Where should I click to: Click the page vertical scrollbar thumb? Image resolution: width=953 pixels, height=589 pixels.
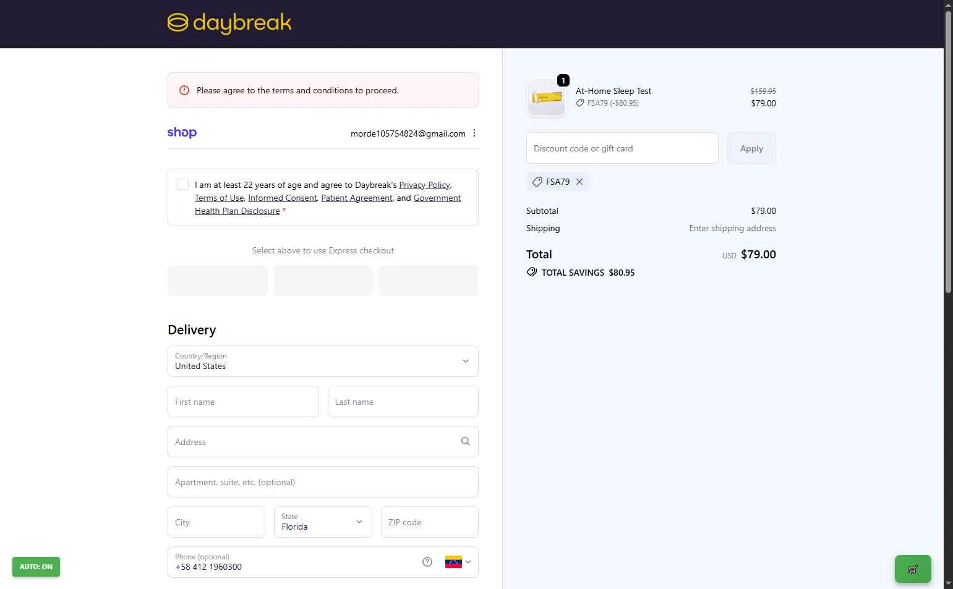point(948,151)
